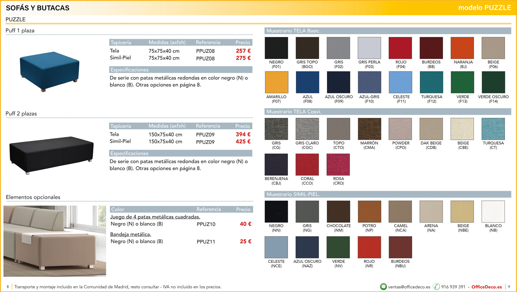517x292 pixels.
Task: Open the Elementos opcionales sofa photo
Action: (x=55, y=241)
